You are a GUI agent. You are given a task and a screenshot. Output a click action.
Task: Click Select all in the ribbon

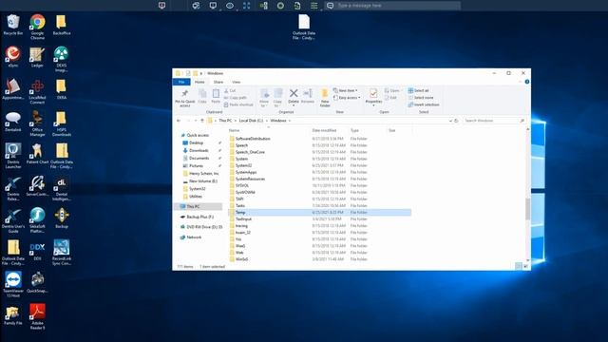[x=418, y=90]
